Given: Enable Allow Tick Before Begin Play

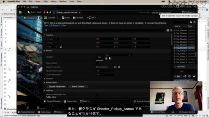Looking at the screenshot, I should [97, 95].
